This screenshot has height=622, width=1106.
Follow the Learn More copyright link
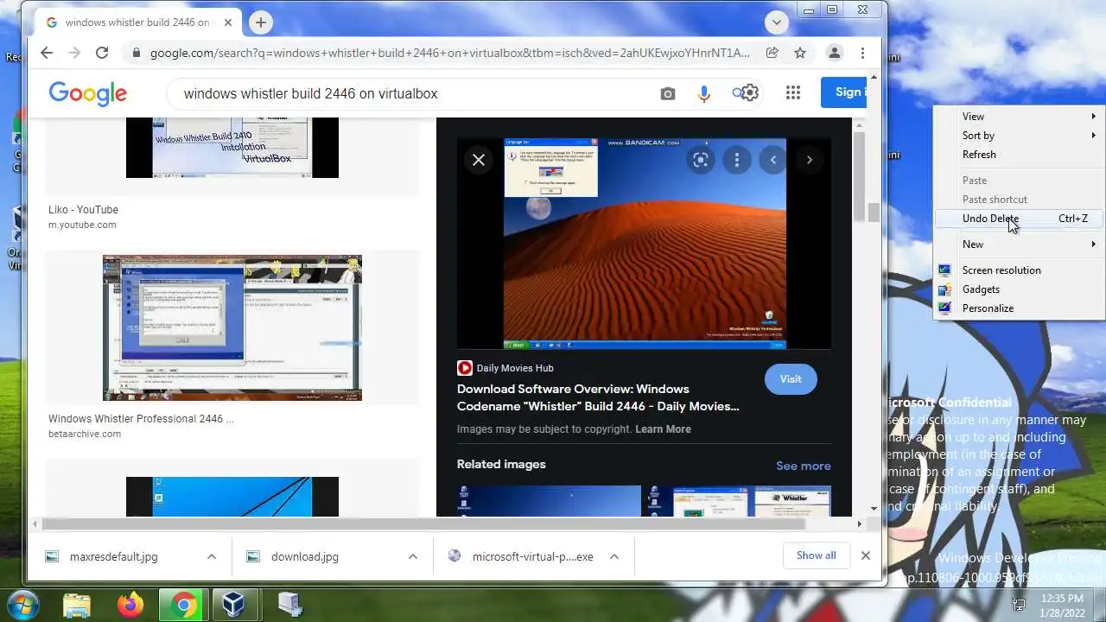(663, 429)
